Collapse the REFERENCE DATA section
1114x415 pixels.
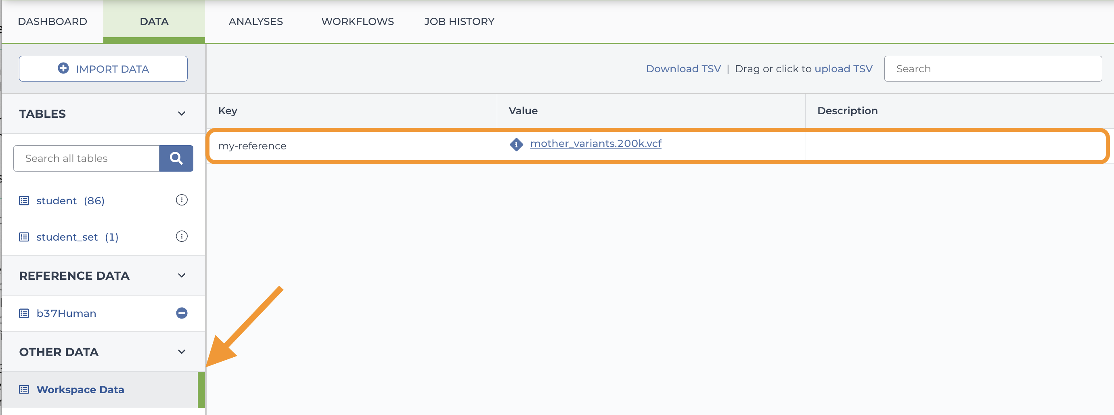point(182,276)
